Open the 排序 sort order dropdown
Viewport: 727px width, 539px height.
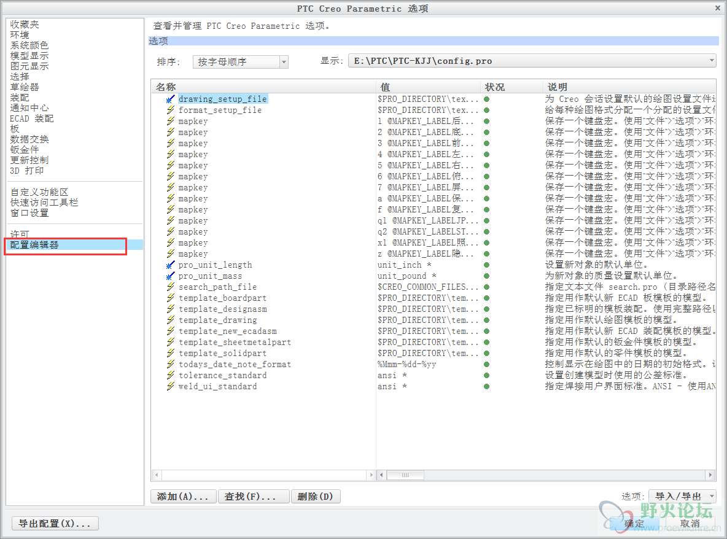pyautogui.click(x=241, y=61)
